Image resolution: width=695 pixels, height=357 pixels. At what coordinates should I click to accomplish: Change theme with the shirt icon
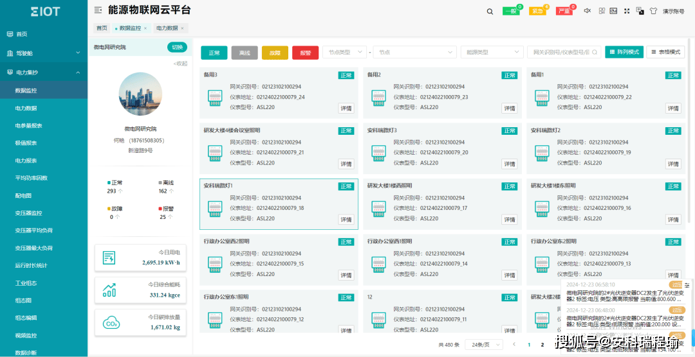[x=653, y=11]
